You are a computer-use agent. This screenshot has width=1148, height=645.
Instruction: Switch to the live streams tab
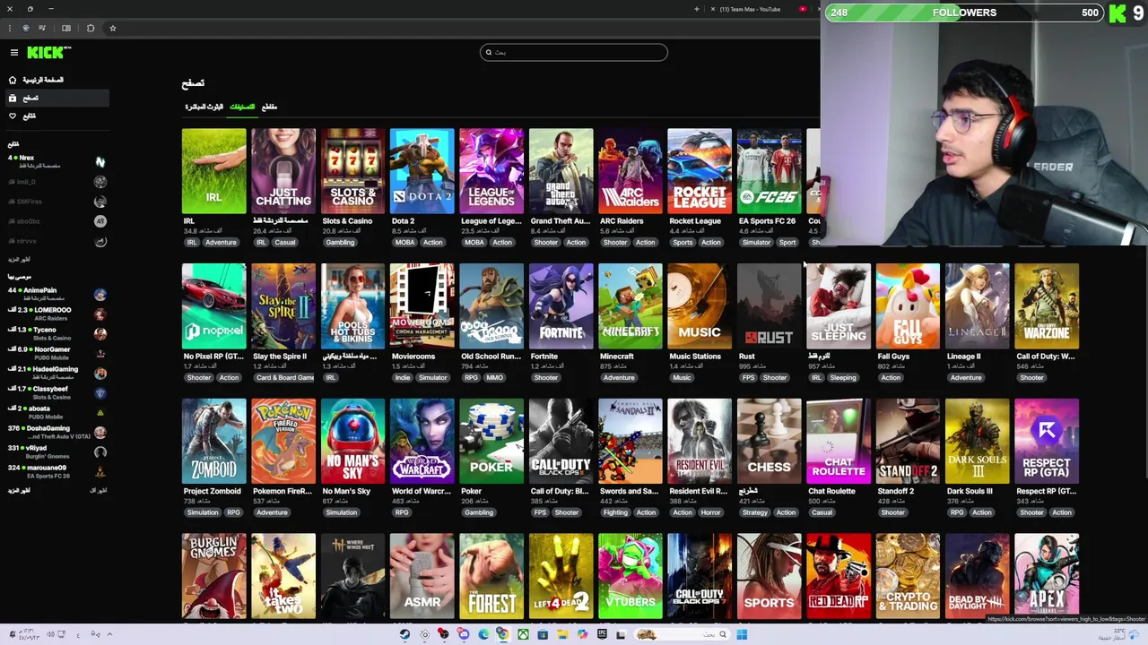[204, 107]
